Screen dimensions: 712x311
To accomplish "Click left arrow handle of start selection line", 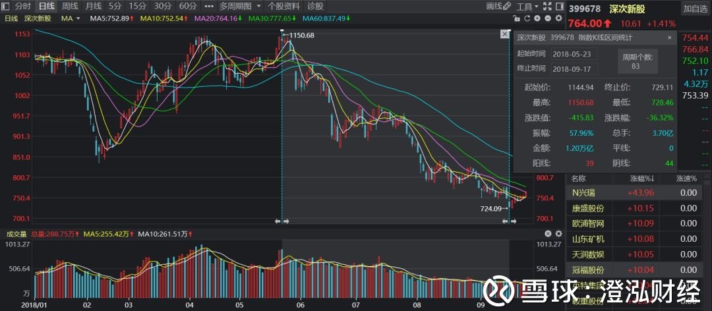I will coord(278,221).
